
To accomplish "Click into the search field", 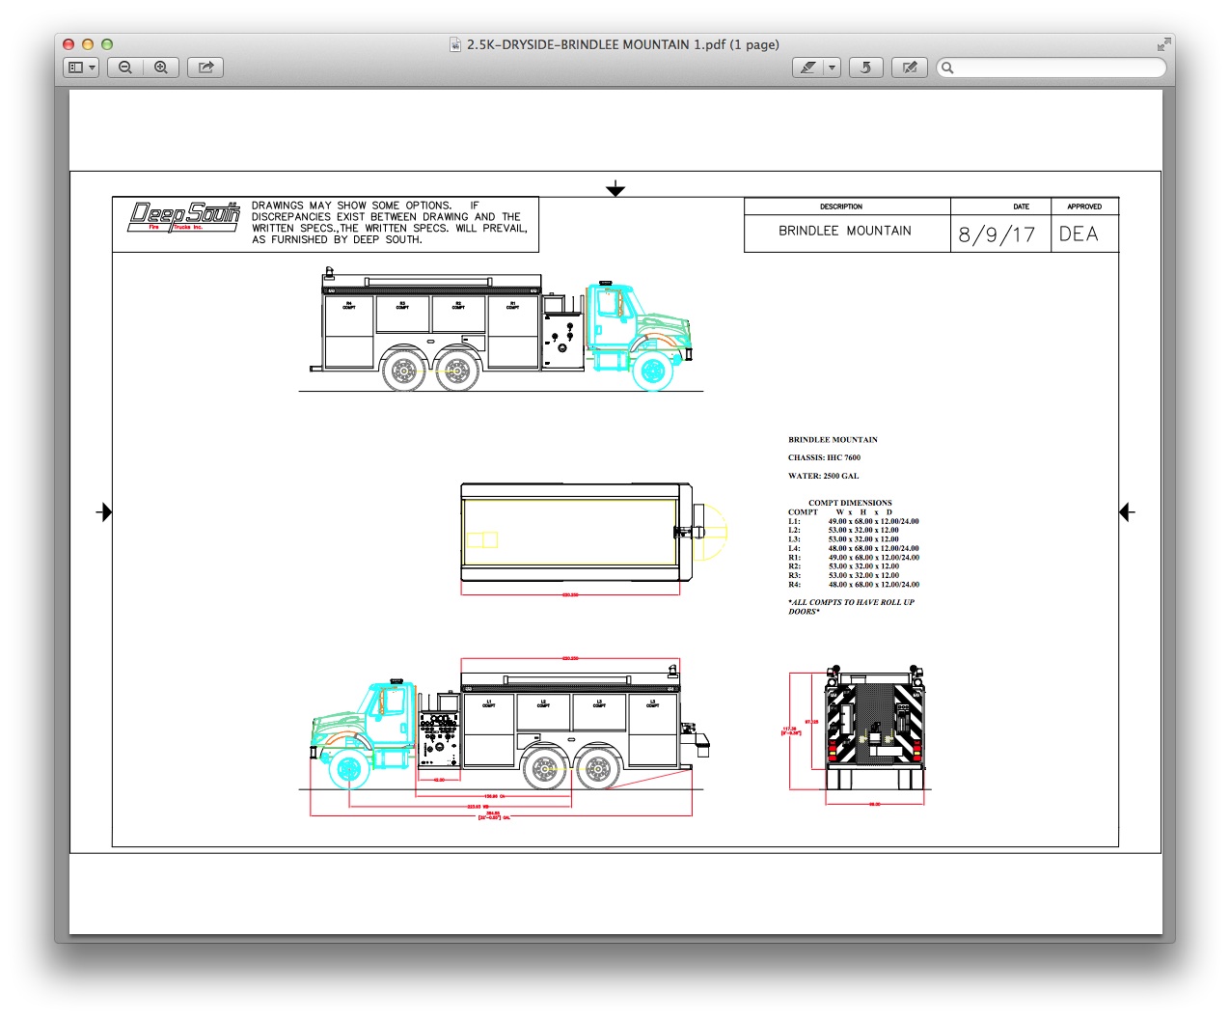I will [x=1052, y=68].
